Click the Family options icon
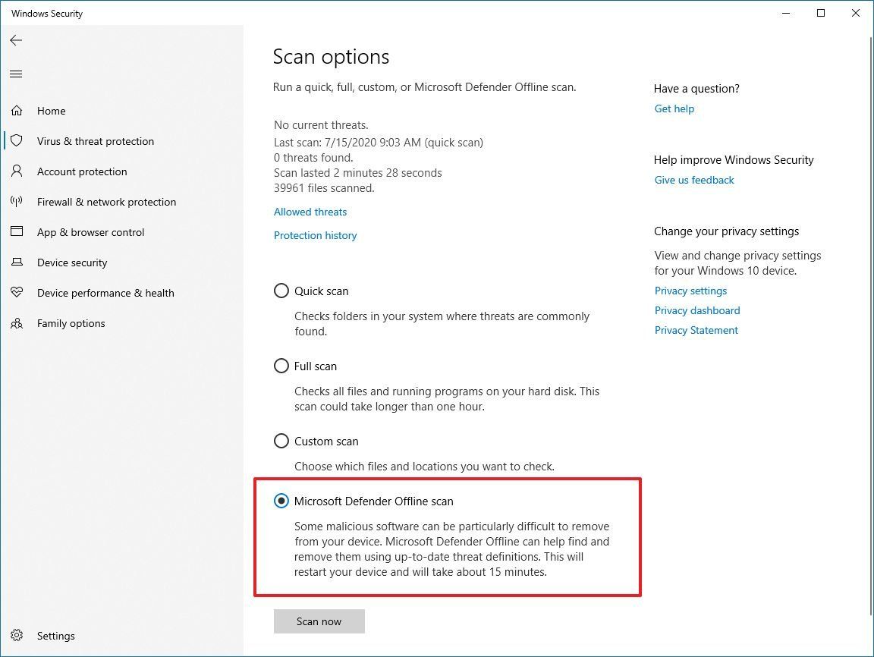The height and width of the screenshot is (657, 874). [16, 323]
